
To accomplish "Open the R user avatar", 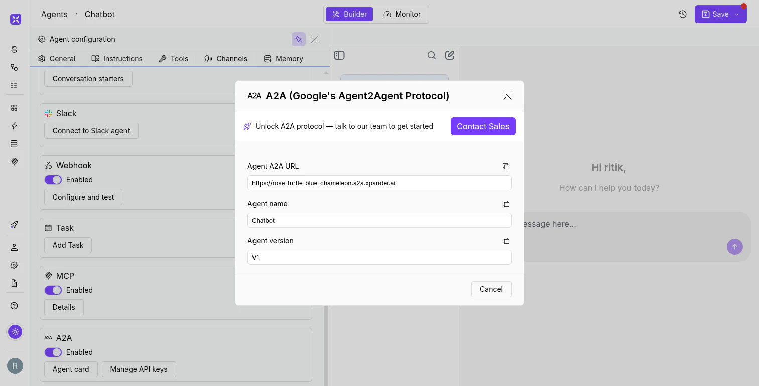I will coord(15,366).
